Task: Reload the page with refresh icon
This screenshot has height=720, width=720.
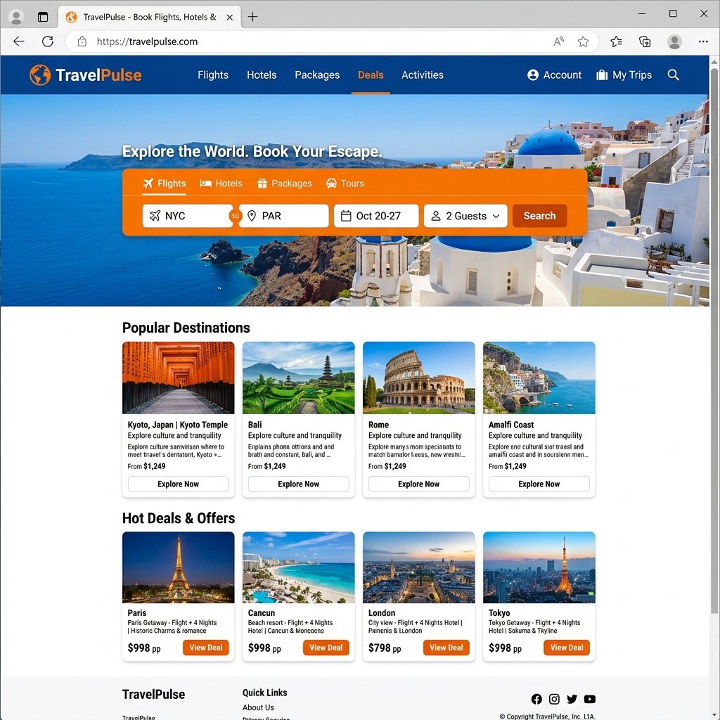Action: coord(48,41)
